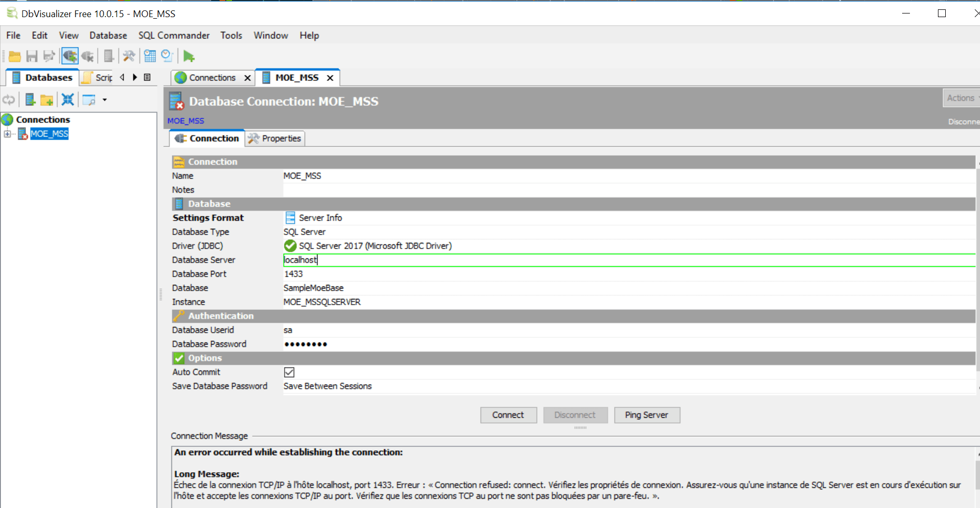Open the SQL Commander menu
Image resolution: width=980 pixels, height=508 pixels.
click(174, 35)
